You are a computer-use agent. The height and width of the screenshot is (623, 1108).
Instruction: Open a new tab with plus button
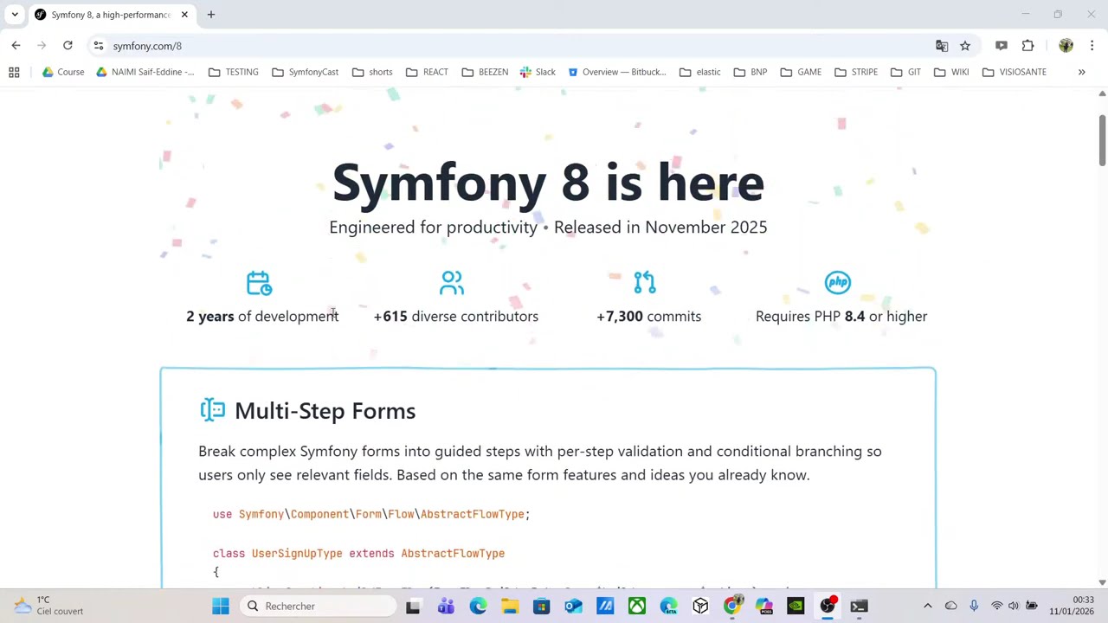210,15
